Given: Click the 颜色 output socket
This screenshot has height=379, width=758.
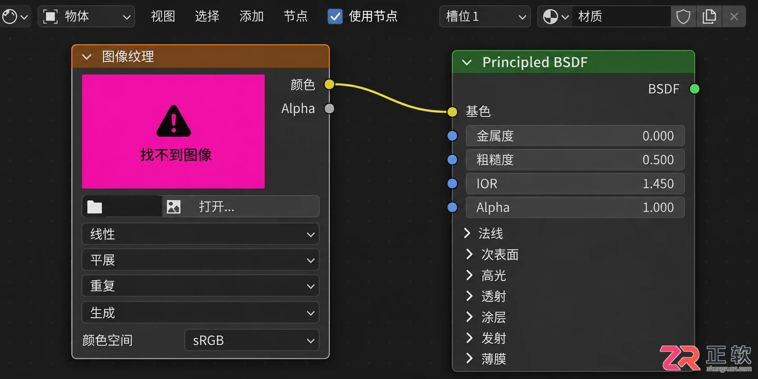Looking at the screenshot, I should [329, 84].
